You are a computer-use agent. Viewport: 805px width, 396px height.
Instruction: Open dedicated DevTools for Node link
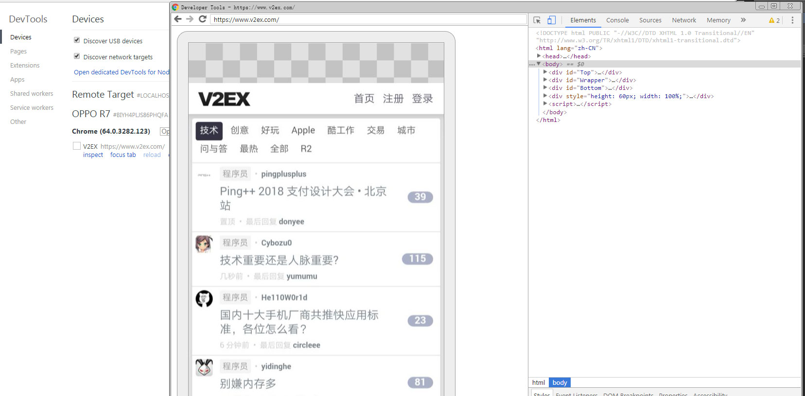122,72
